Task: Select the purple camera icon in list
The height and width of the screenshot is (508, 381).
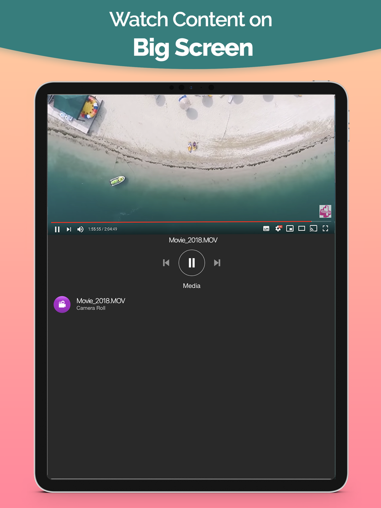Action: (x=62, y=304)
